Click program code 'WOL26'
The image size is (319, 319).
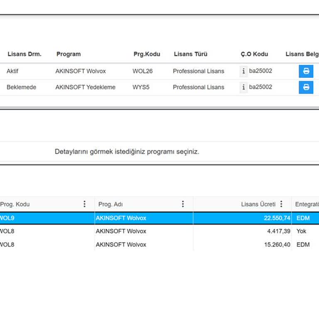[142, 71]
